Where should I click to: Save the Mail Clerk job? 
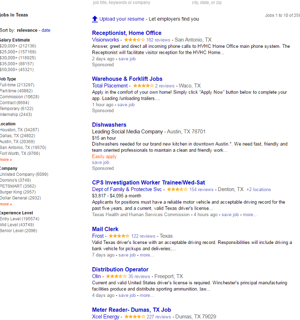[x=127, y=255]
